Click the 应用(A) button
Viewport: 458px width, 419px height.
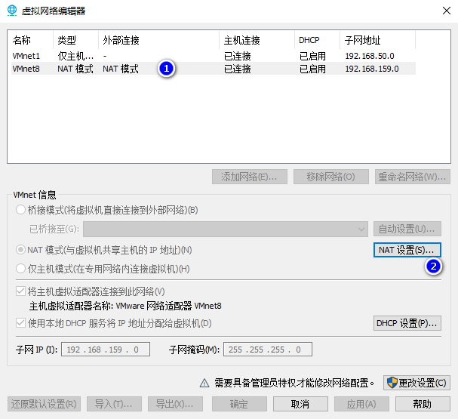[361, 404]
